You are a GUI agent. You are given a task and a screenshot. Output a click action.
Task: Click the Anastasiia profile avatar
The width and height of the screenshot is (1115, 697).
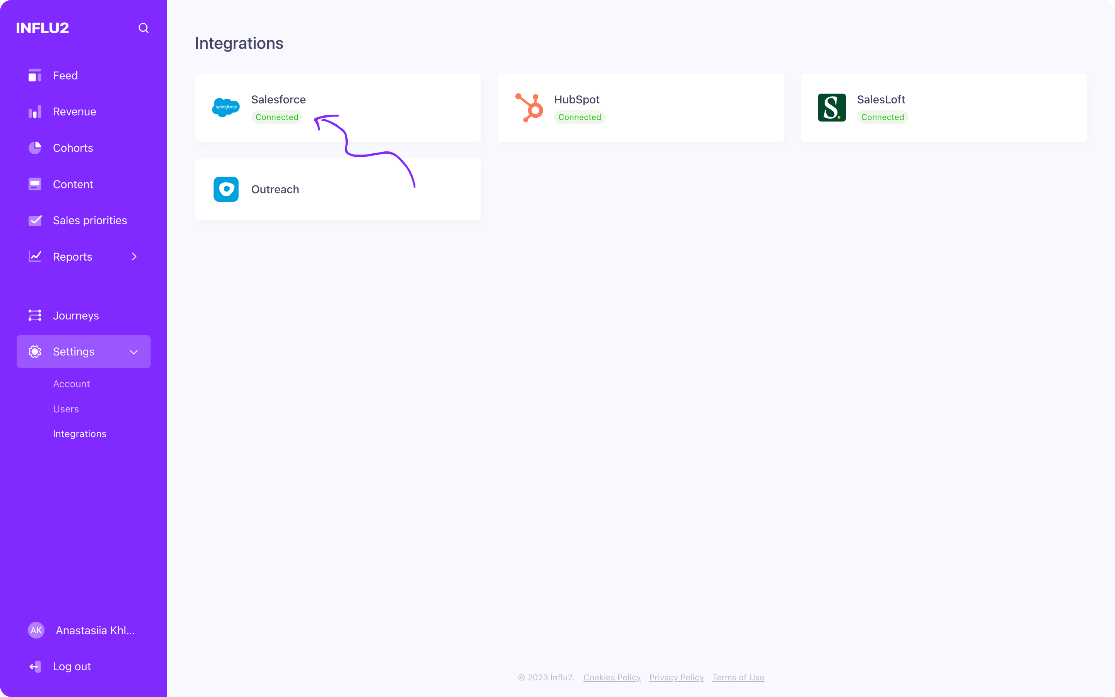(x=36, y=630)
